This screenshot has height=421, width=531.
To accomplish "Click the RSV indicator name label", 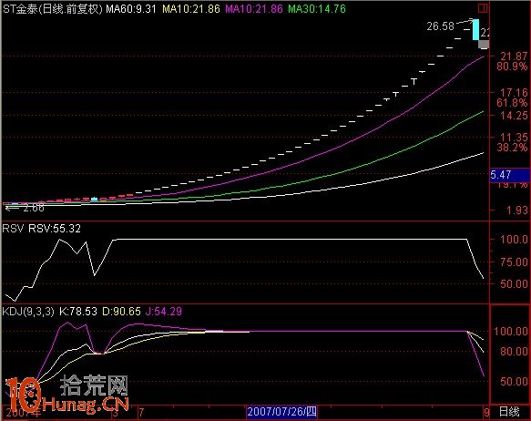I will 13,229.
